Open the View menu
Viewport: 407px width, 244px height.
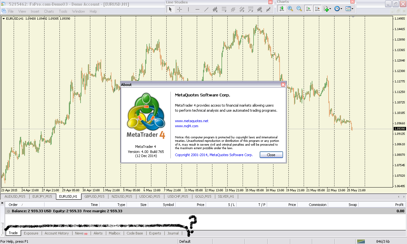(x=22, y=11)
